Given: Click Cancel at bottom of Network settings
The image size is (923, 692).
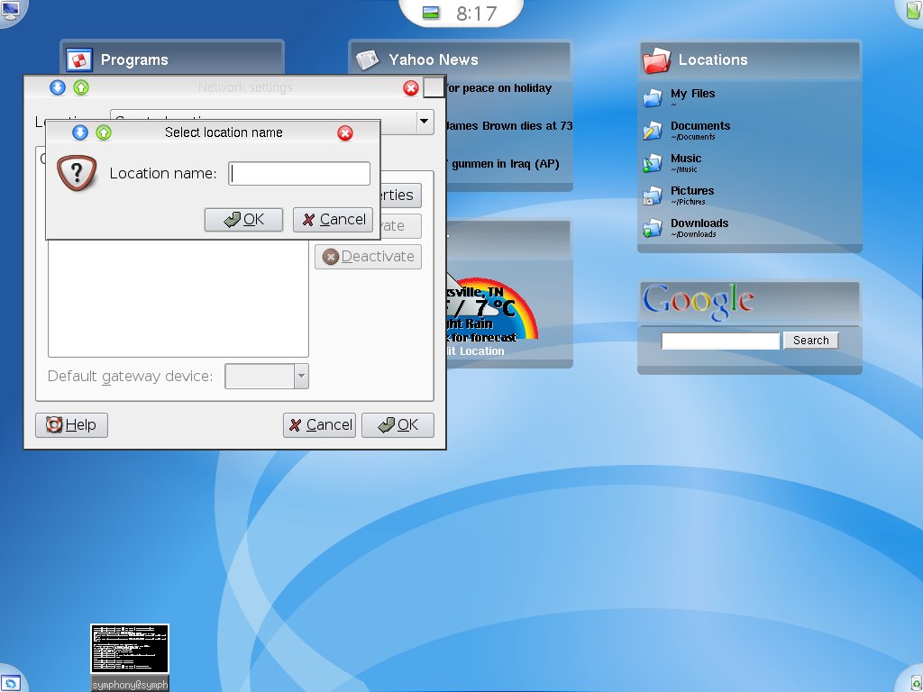Looking at the screenshot, I should [320, 425].
